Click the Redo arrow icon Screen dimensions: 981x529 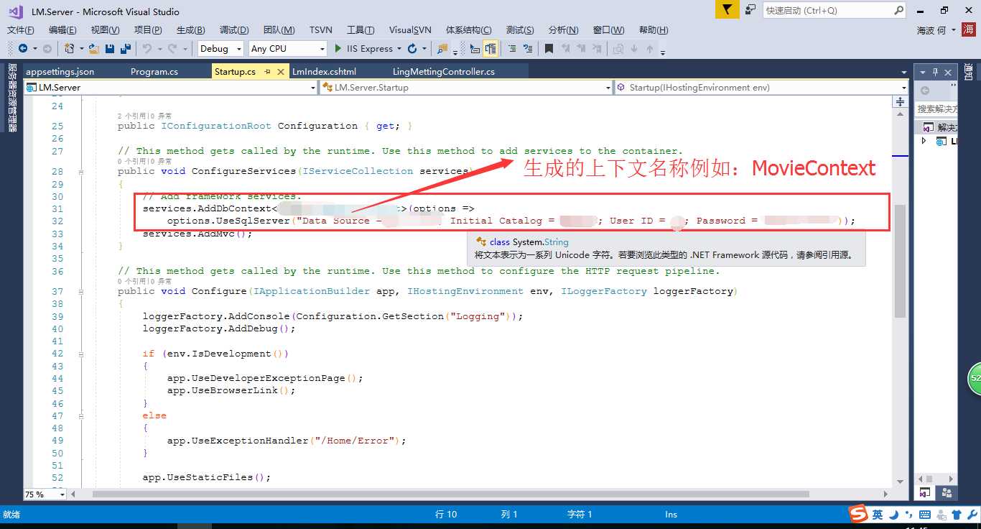point(172,48)
